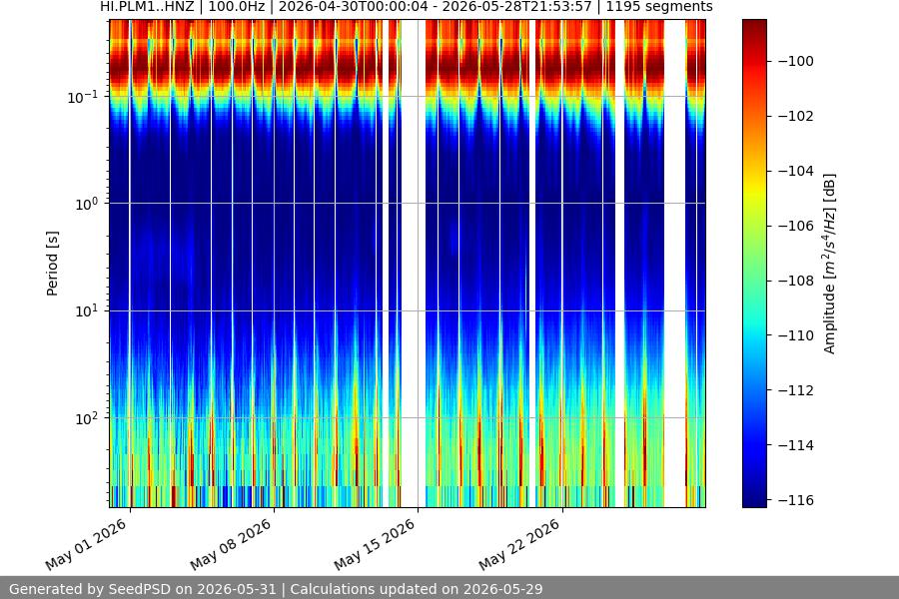Click the 10¹ period tick label

86,310
